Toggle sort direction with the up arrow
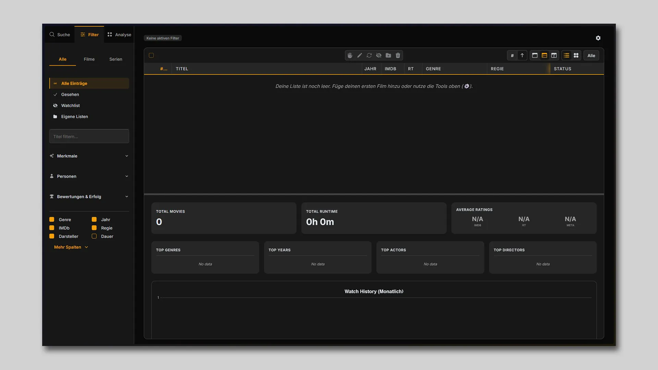The height and width of the screenshot is (370, 658). (522, 56)
